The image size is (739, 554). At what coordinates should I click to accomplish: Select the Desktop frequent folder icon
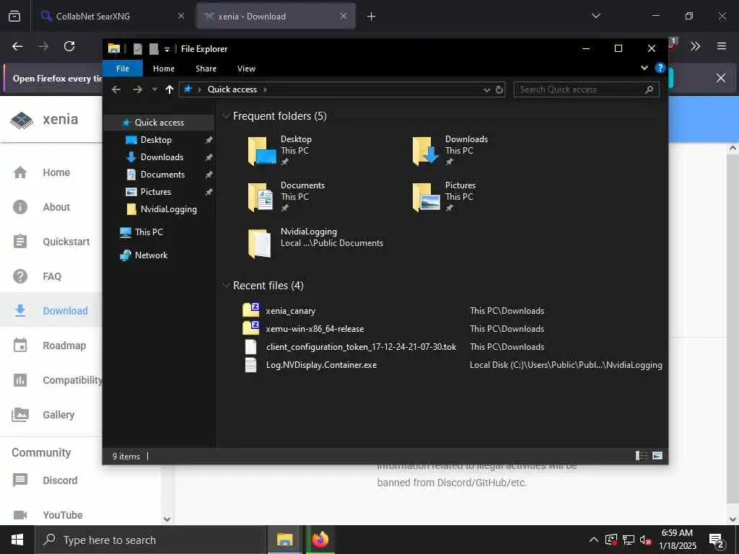coord(261,151)
